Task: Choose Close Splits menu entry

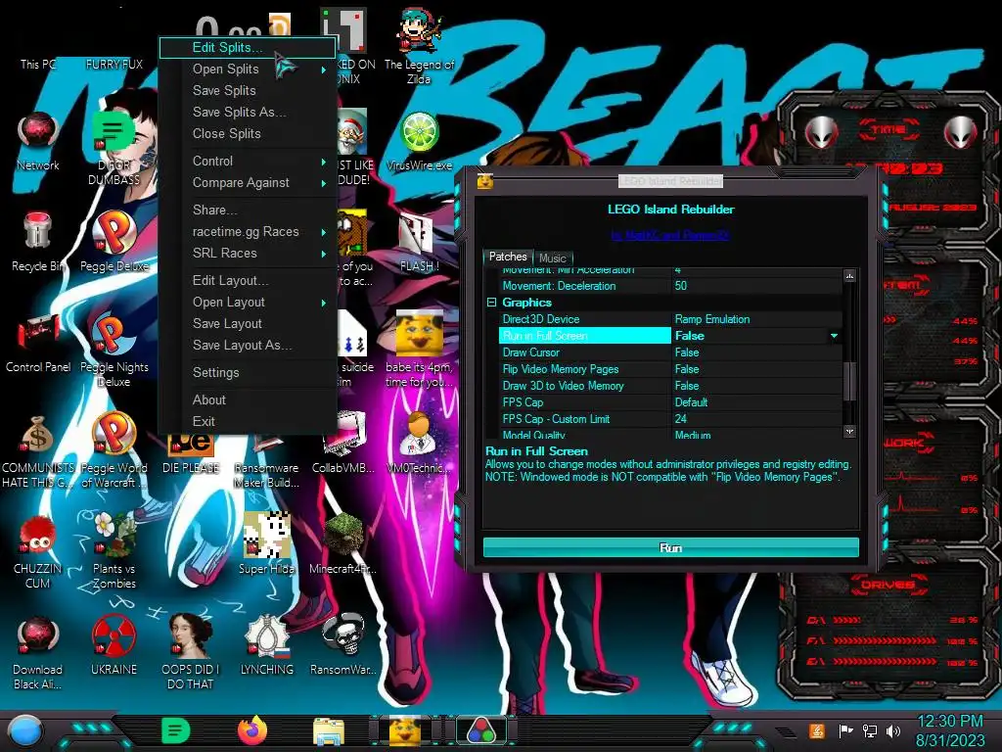Action: (248, 133)
